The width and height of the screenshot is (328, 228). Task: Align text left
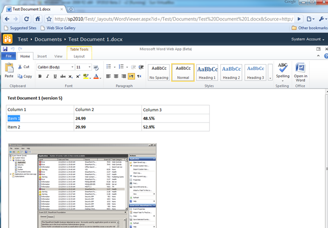(x=108, y=76)
